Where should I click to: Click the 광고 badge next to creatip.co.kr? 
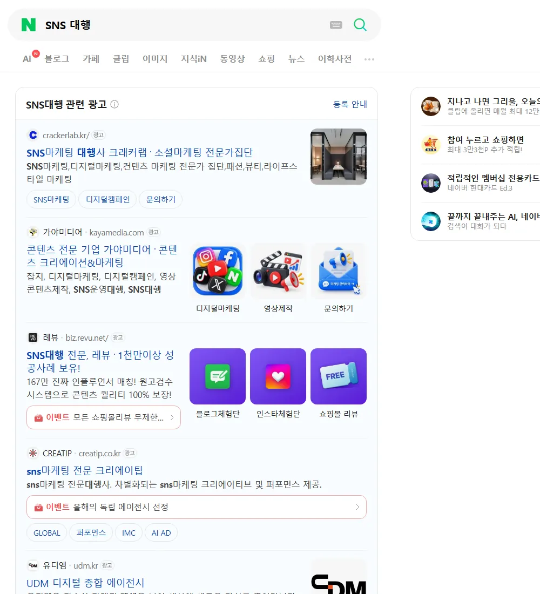coord(130,453)
